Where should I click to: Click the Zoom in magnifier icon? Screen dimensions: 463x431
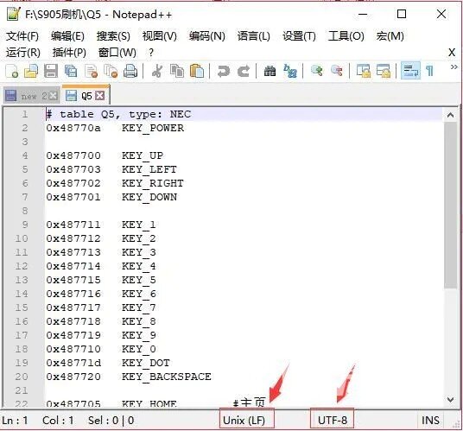pos(317,71)
